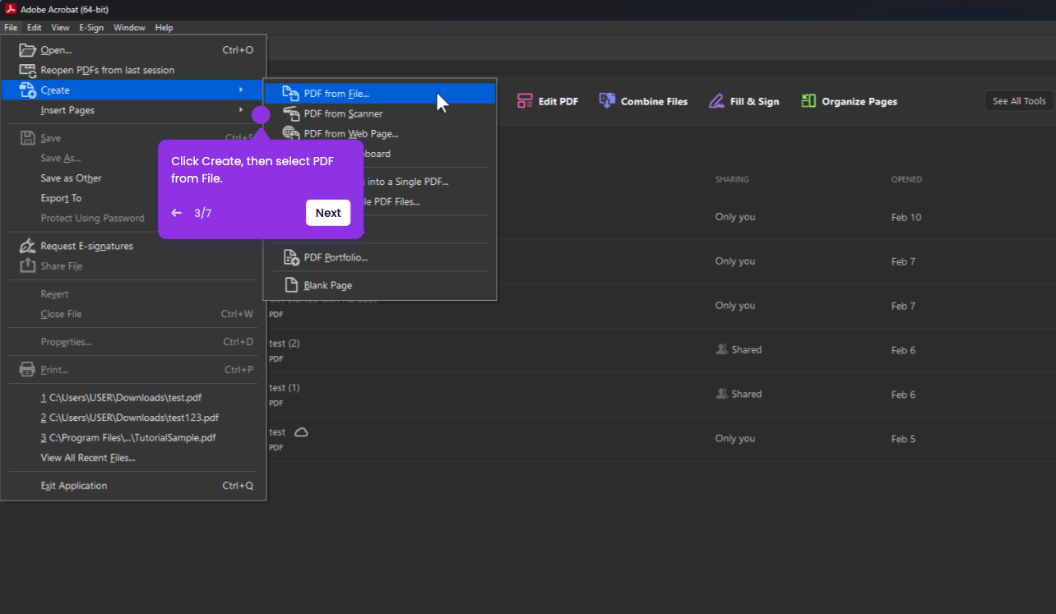This screenshot has height=614, width=1056.
Task: Click the Feb 5 opened date
Action: point(903,439)
